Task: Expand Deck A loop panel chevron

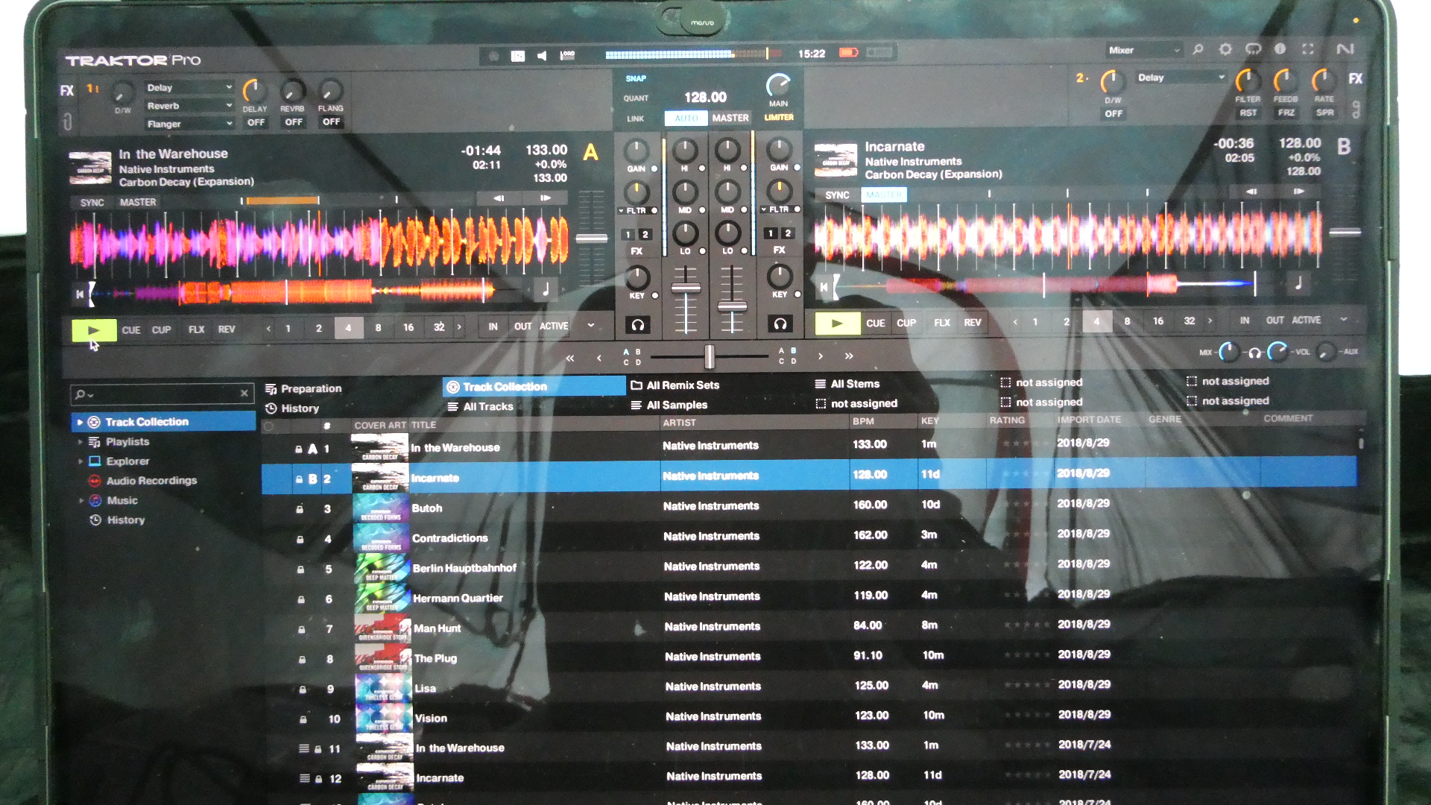Action: [x=591, y=326]
